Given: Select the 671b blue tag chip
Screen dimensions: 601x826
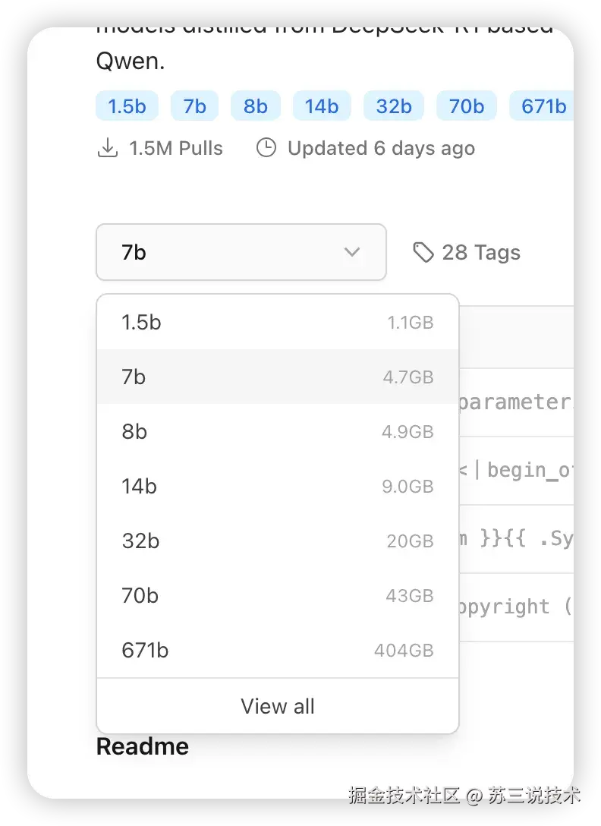Looking at the screenshot, I should [542, 106].
